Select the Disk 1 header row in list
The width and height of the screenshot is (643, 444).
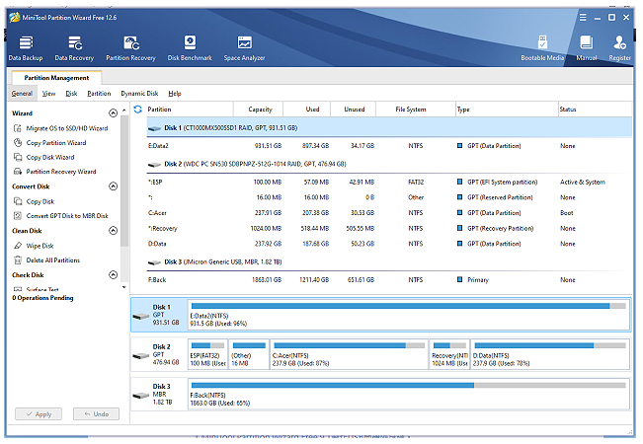(x=389, y=128)
